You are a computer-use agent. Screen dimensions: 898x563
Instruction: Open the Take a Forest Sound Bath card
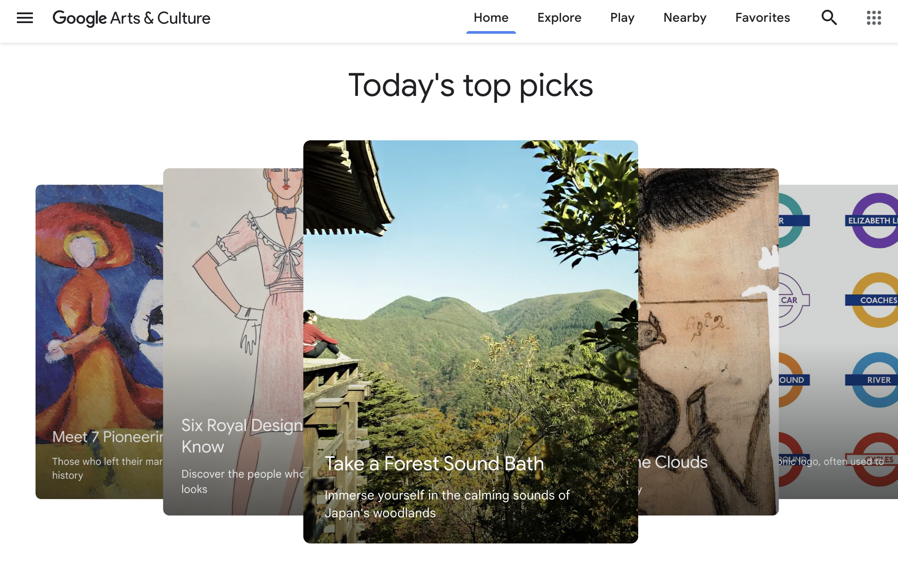pyautogui.click(x=470, y=341)
